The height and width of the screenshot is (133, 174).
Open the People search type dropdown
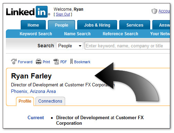[70, 46]
